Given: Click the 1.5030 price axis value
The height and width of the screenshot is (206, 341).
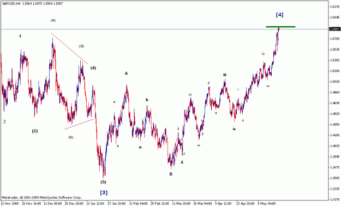Looking at the screenshot, I should pyautogui.click(x=335, y=82).
